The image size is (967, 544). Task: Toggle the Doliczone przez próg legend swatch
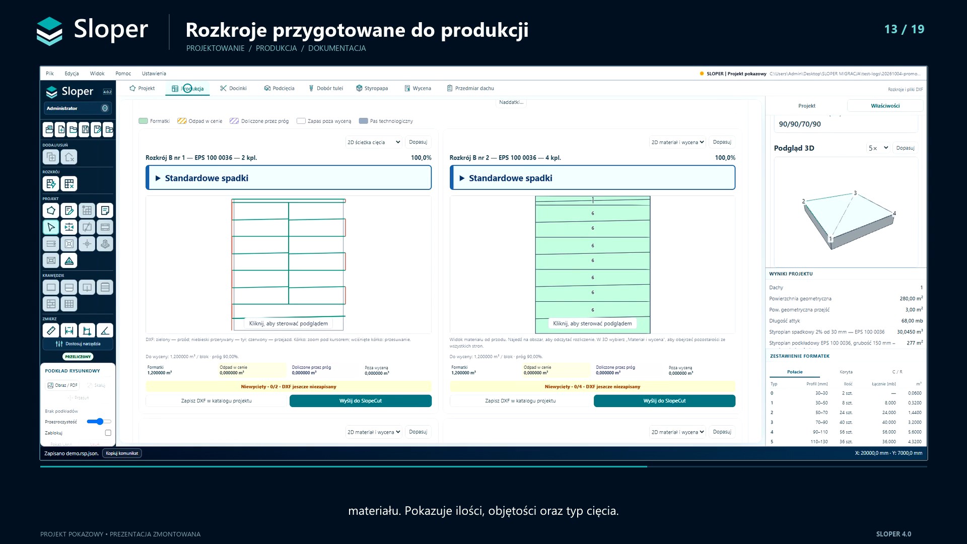234,121
